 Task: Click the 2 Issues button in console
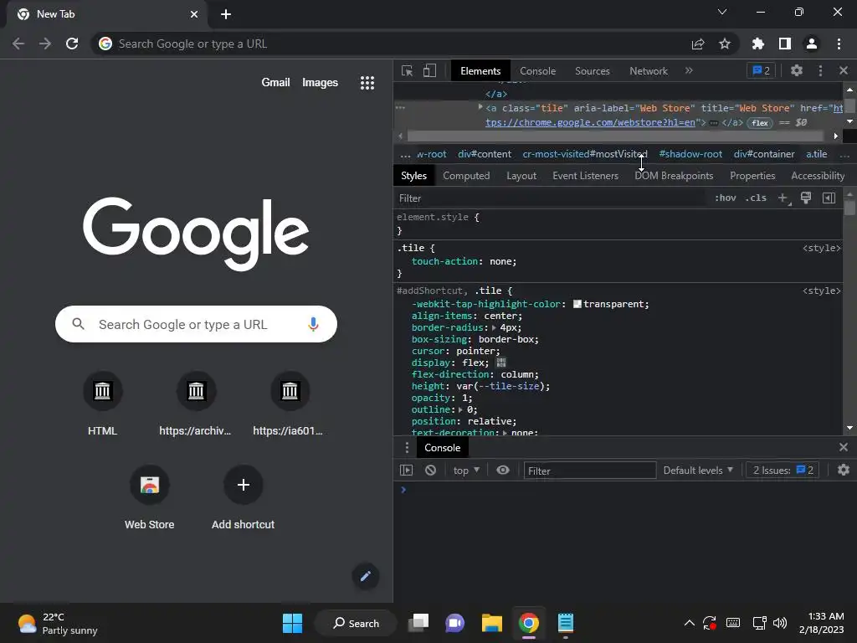(x=783, y=471)
